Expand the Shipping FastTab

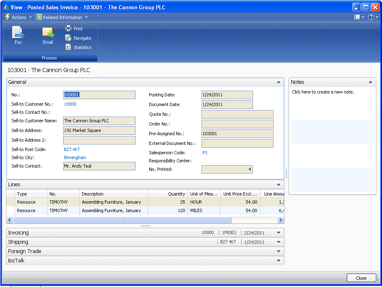pyautogui.click(x=278, y=242)
